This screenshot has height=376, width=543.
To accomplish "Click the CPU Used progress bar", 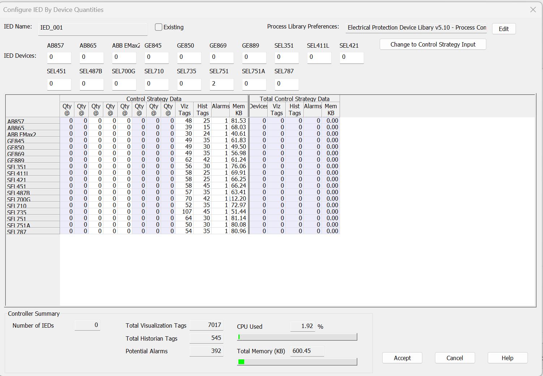I will tap(297, 337).
